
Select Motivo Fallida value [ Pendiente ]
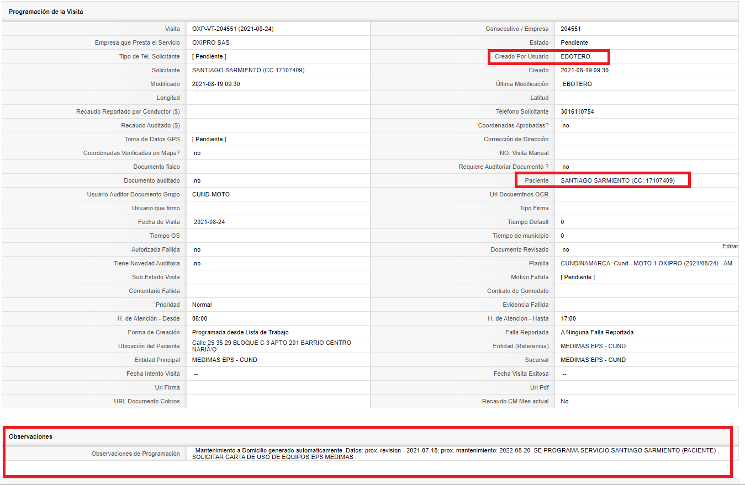578,277
